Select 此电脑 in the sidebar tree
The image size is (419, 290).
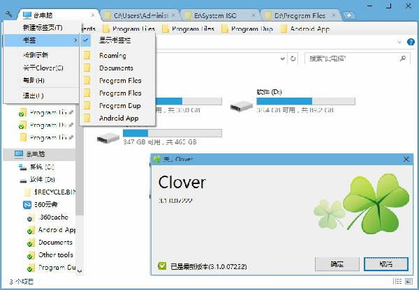(39, 154)
